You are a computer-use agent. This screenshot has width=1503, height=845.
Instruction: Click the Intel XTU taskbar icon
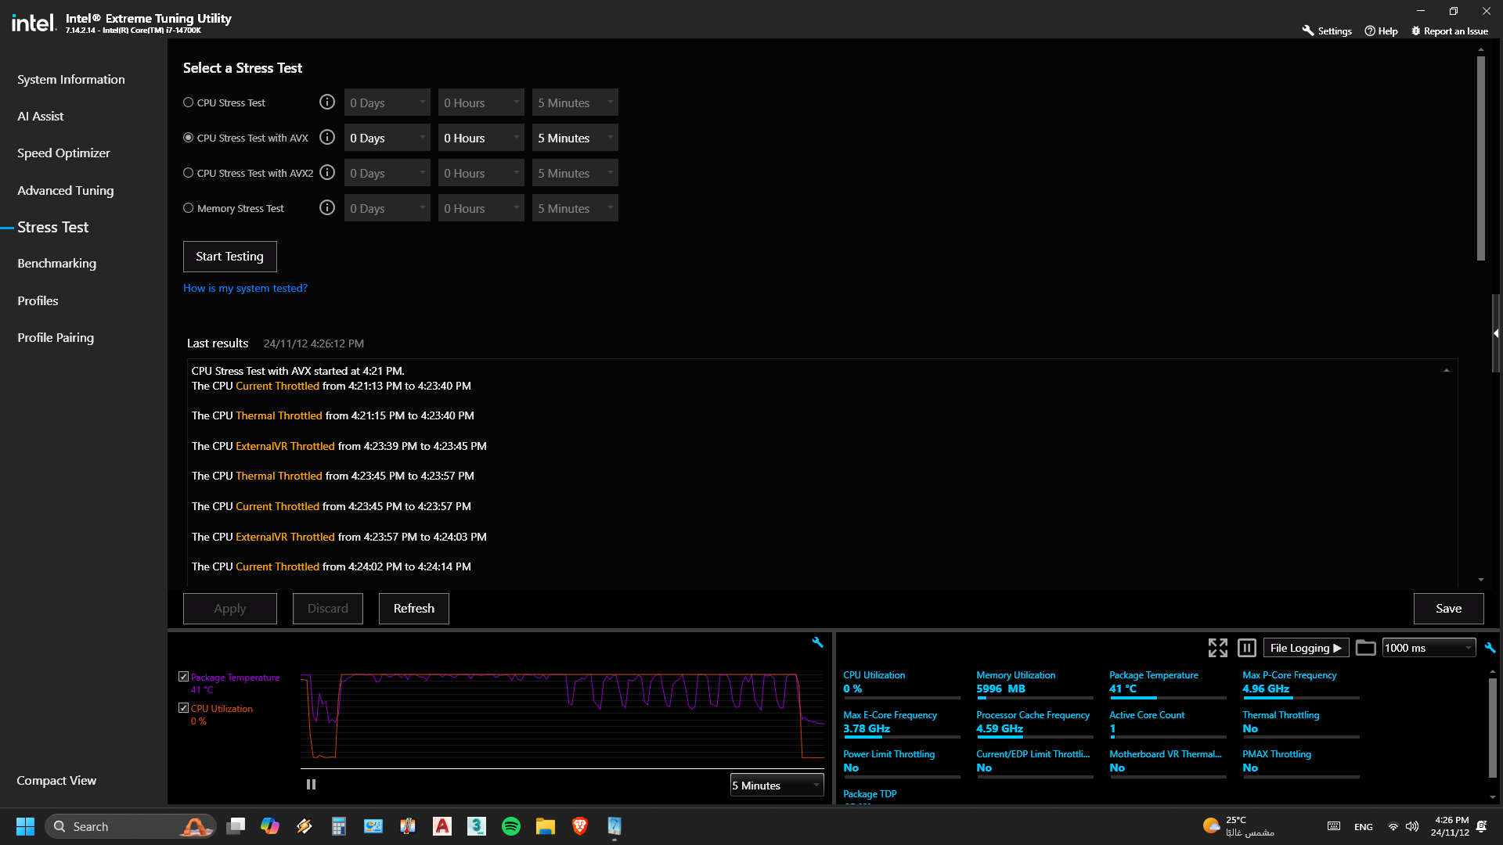pos(615,826)
